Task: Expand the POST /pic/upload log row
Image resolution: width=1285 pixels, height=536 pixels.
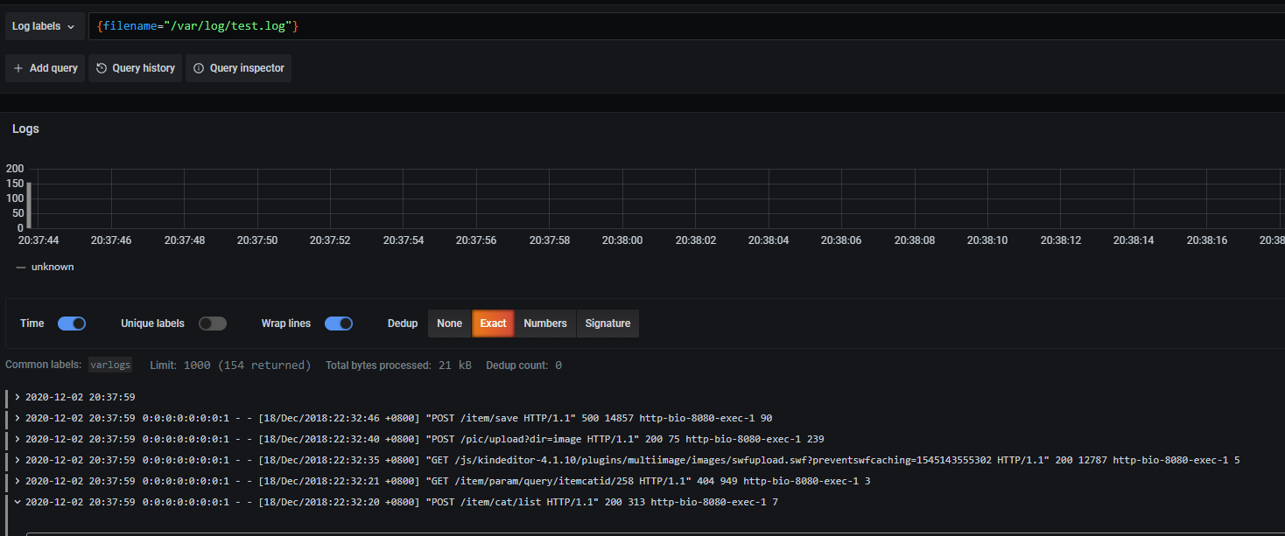Action: pos(18,439)
